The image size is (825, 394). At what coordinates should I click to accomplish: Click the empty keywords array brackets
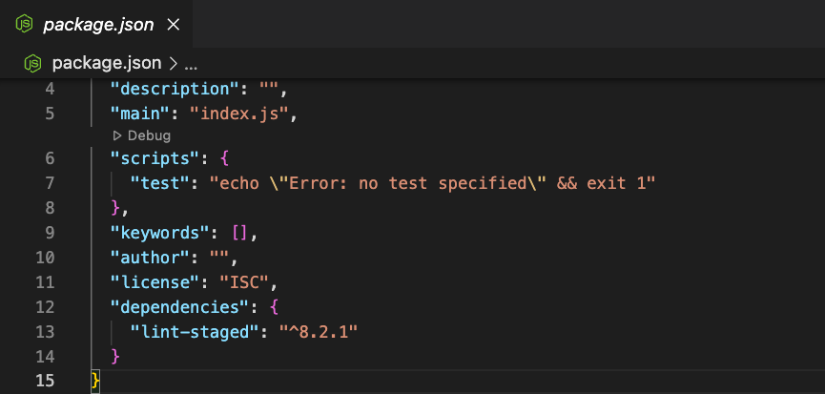pos(238,233)
